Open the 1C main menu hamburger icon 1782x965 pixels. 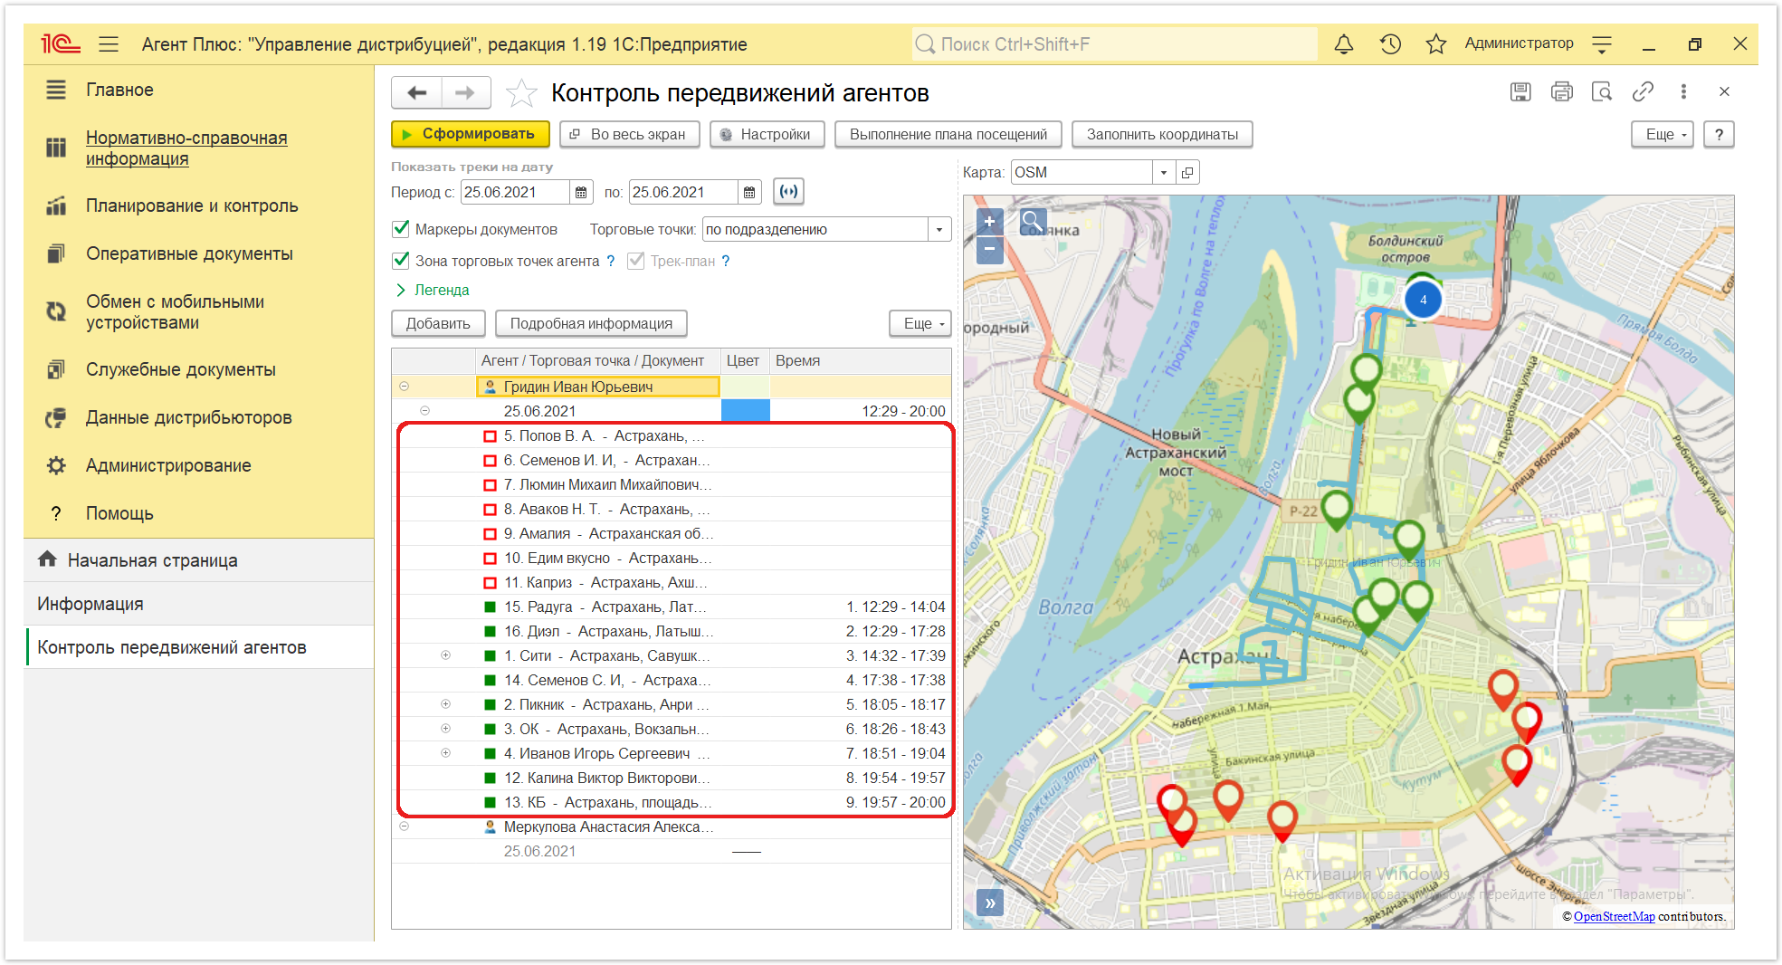pyautogui.click(x=109, y=43)
